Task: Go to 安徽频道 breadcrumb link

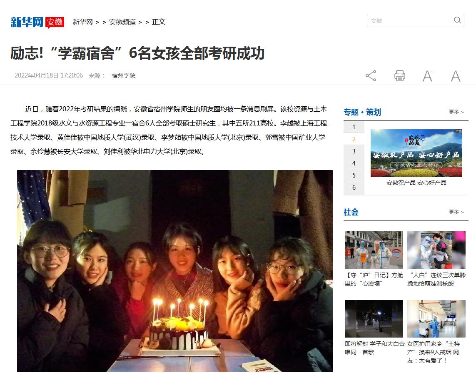Action: 122,22
